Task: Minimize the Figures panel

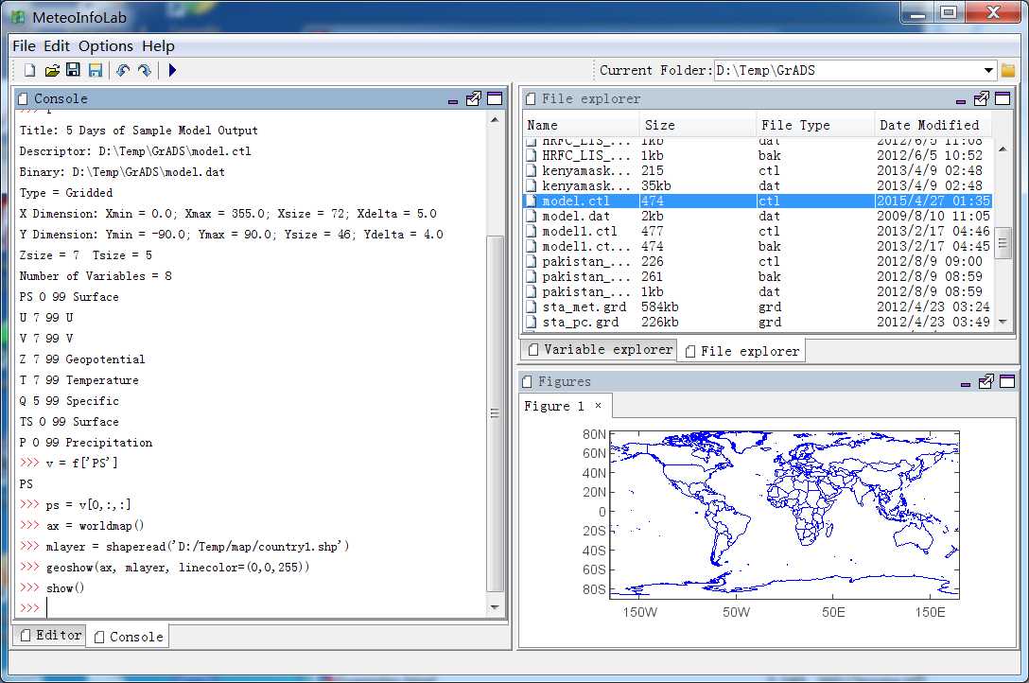Action: pos(965,382)
